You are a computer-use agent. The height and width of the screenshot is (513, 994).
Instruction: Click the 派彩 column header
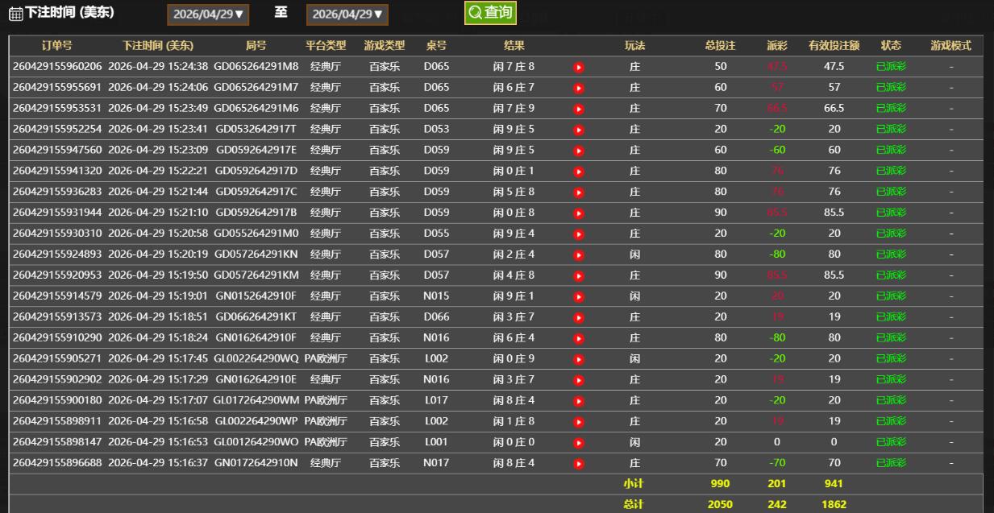point(776,46)
